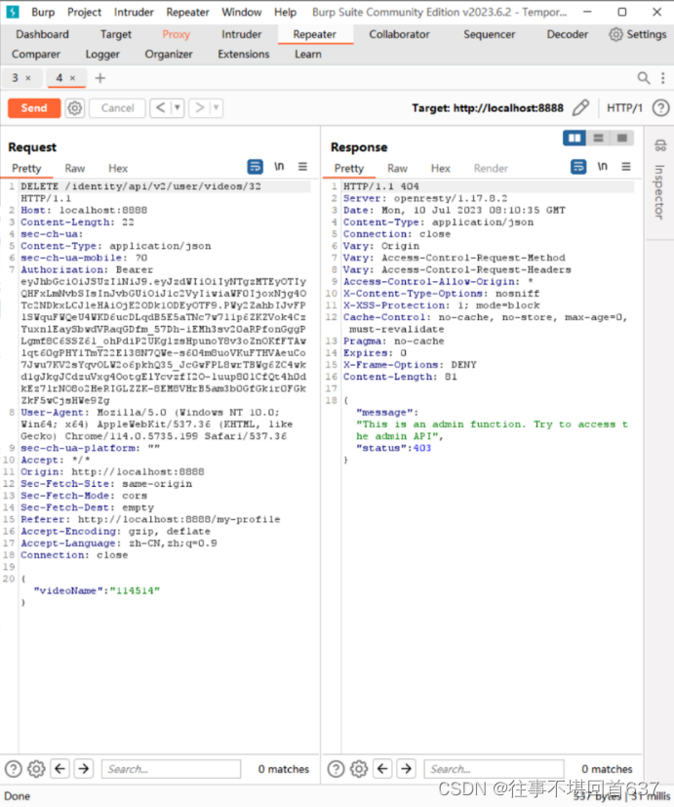Select top-bottom layout view
The image size is (674, 807).
tap(598, 138)
